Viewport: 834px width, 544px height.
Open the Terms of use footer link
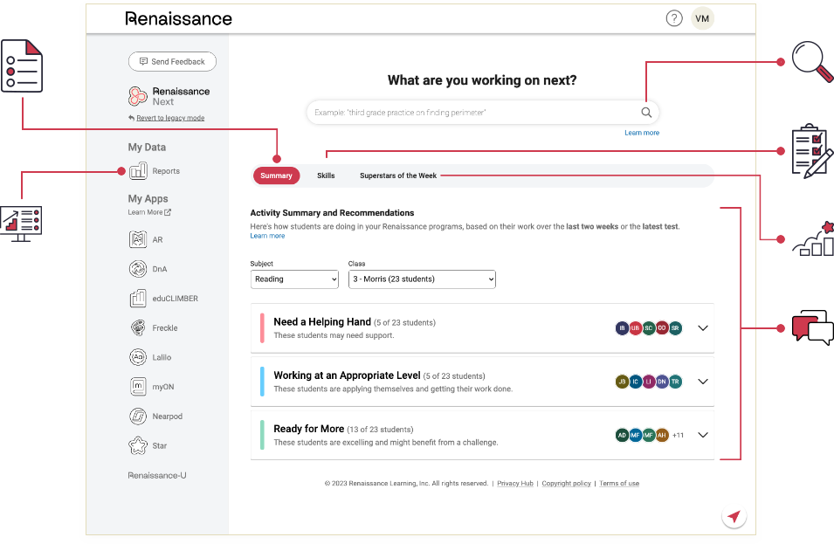[x=619, y=484]
